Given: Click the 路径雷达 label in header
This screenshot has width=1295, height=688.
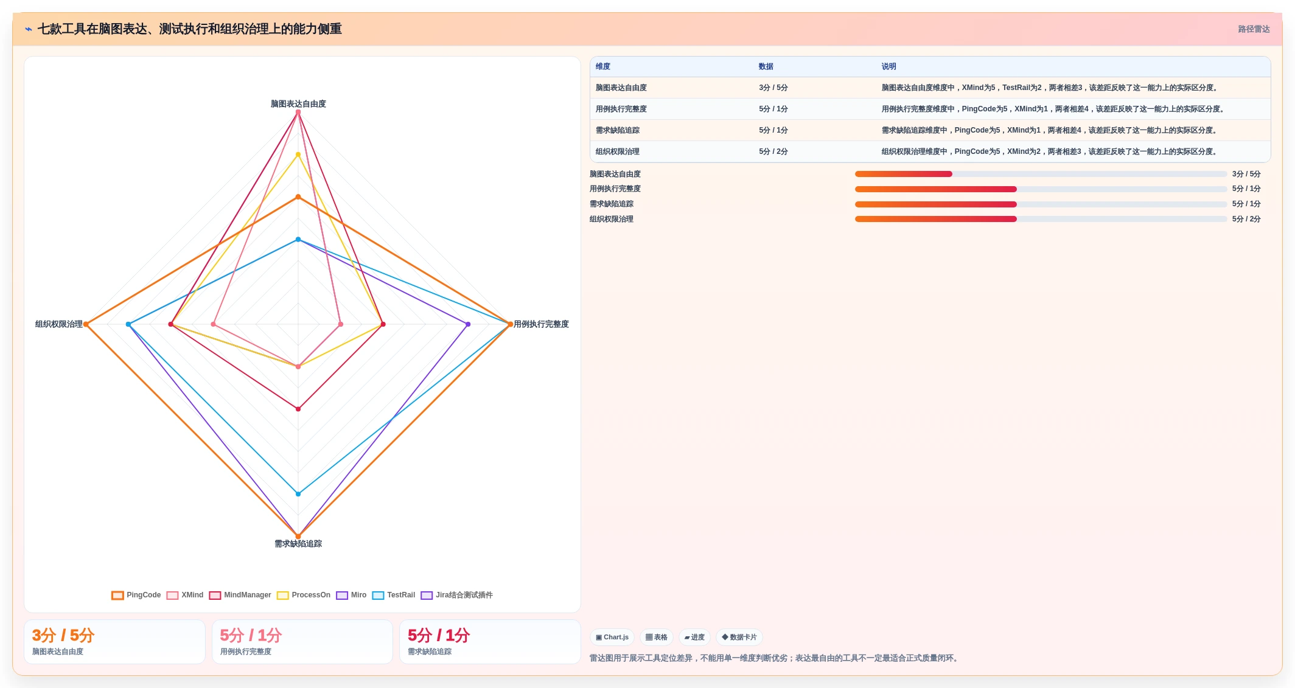Looking at the screenshot, I should coord(1254,29).
